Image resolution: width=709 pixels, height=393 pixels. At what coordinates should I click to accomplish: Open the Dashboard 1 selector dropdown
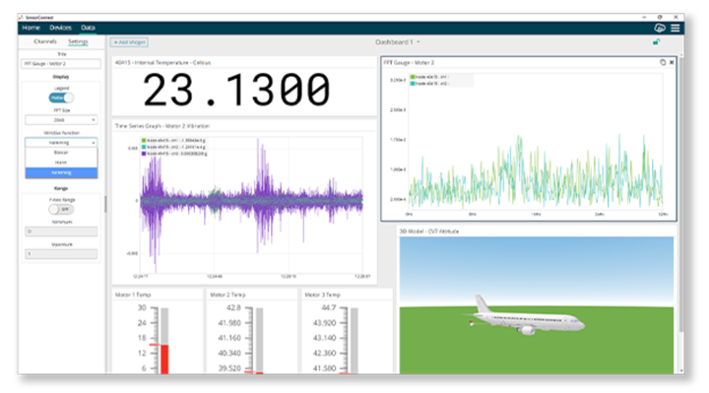tap(398, 42)
